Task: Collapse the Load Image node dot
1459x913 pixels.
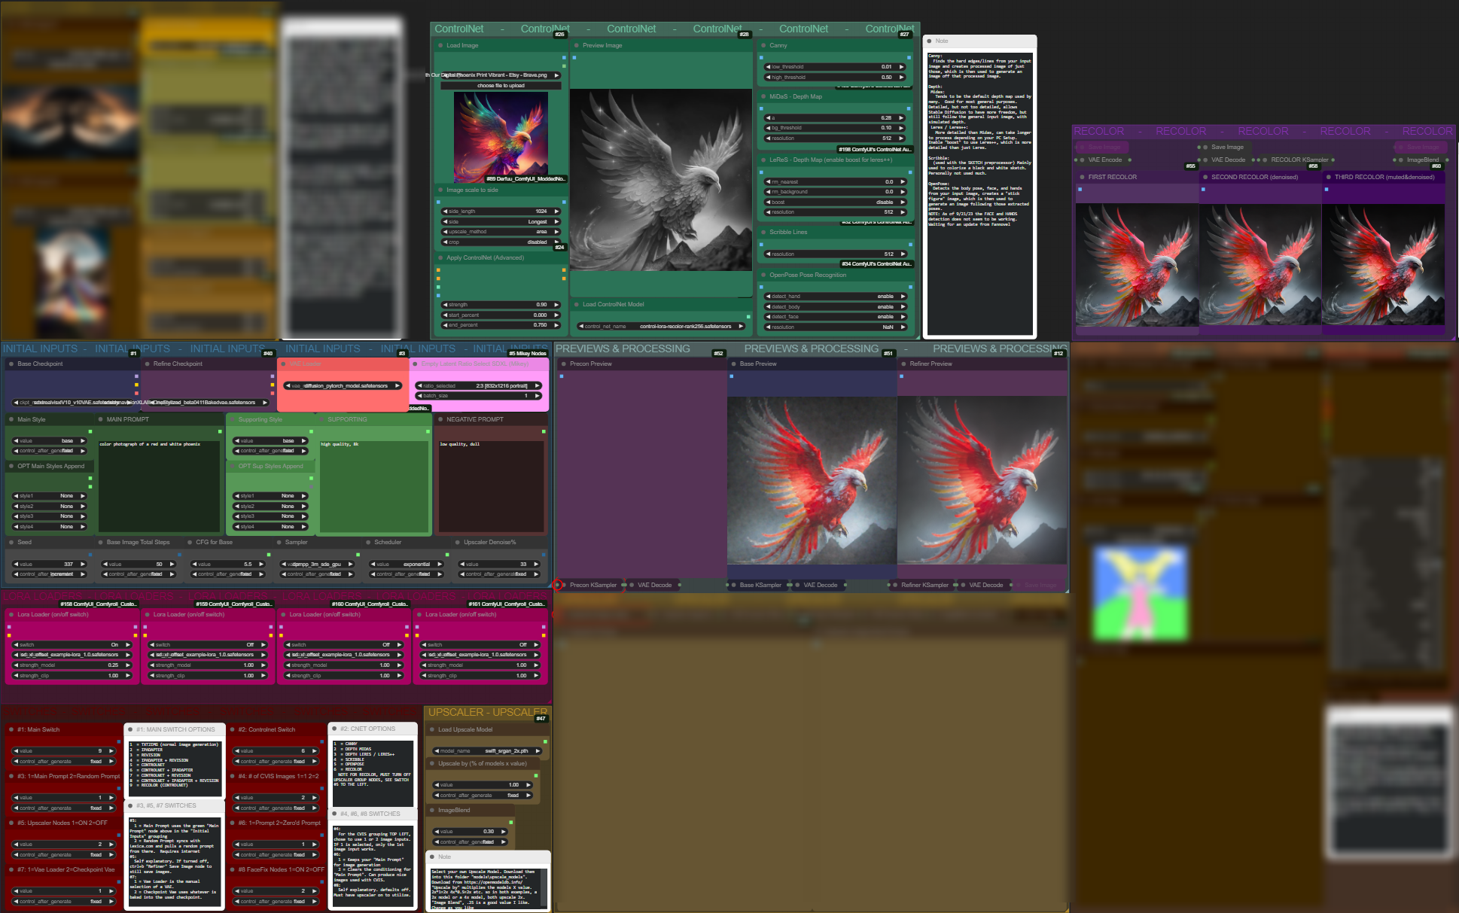Action: [440, 45]
